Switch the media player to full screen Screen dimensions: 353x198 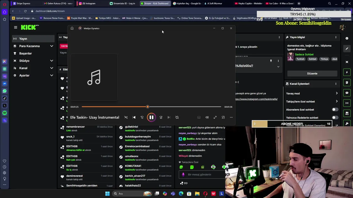pos(215,117)
